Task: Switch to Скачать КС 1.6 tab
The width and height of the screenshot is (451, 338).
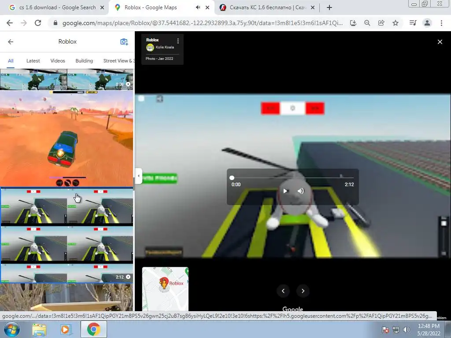Action: [267, 7]
